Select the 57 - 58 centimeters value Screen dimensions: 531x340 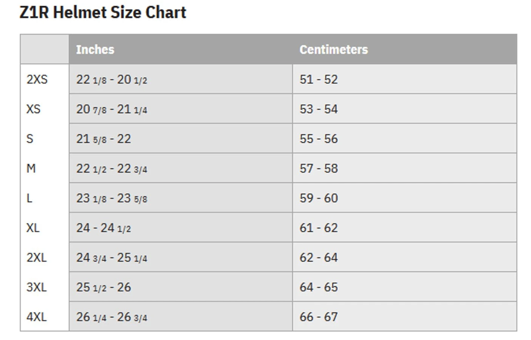(x=319, y=168)
